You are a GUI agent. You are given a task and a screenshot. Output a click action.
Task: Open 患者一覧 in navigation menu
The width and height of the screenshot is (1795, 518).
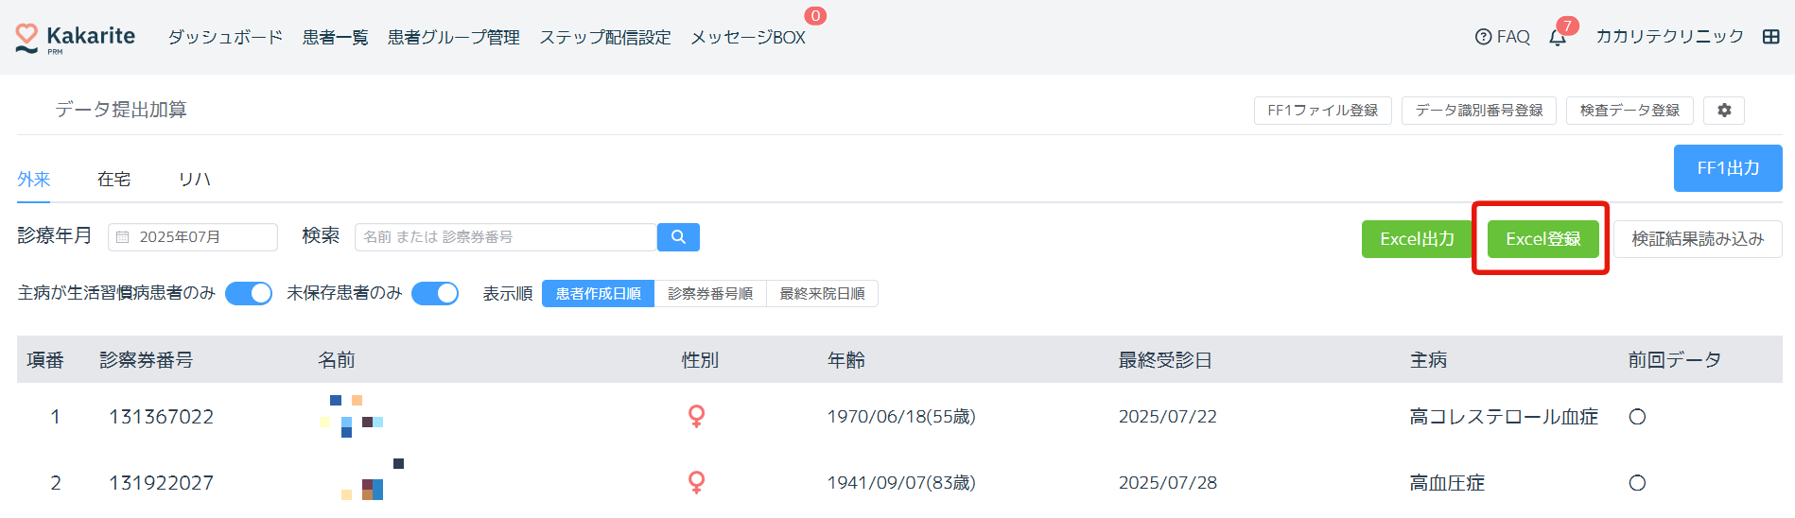[x=335, y=38]
